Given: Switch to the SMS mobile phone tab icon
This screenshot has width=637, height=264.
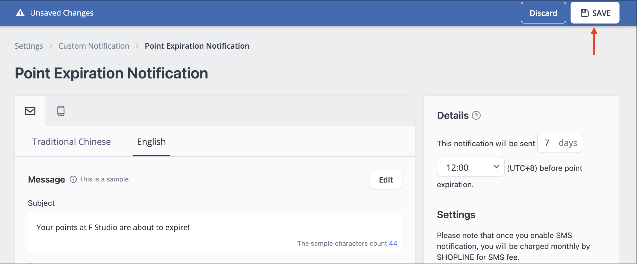Looking at the screenshot, I should point(61,111).
